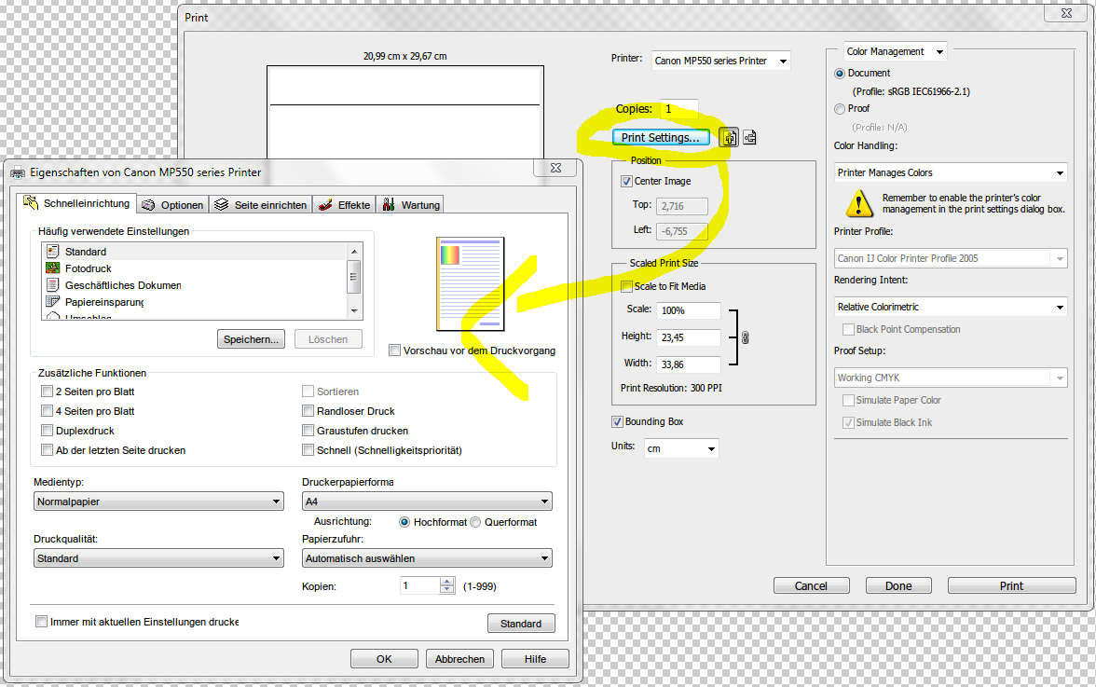This screenshot has width=1096, height=687.
Task: Toggle the Bounding Box checkbox
Action: [x=617, y=421]
